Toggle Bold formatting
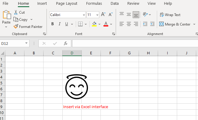 (x=52, y=24)
